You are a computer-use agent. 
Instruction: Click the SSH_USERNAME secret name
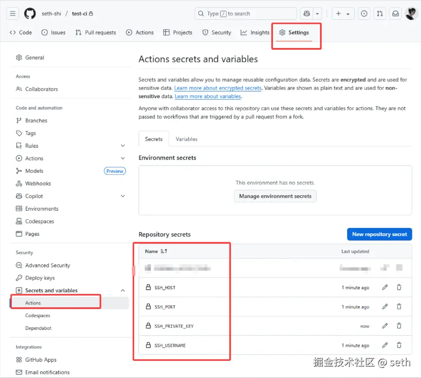[170, 346]
